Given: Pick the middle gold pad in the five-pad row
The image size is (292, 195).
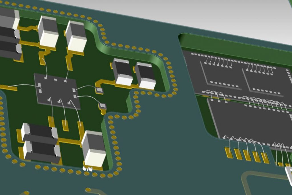Looking at the screenshot, I should click(247, 155).
